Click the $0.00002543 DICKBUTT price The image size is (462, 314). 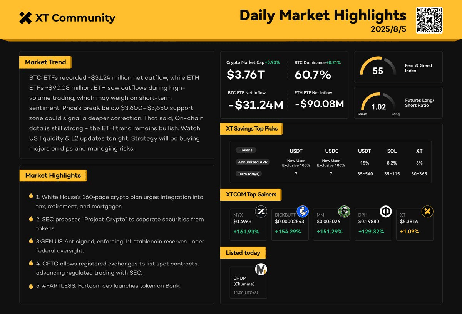point(290,222)
